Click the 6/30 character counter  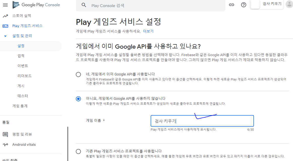(x=251, y=130)
